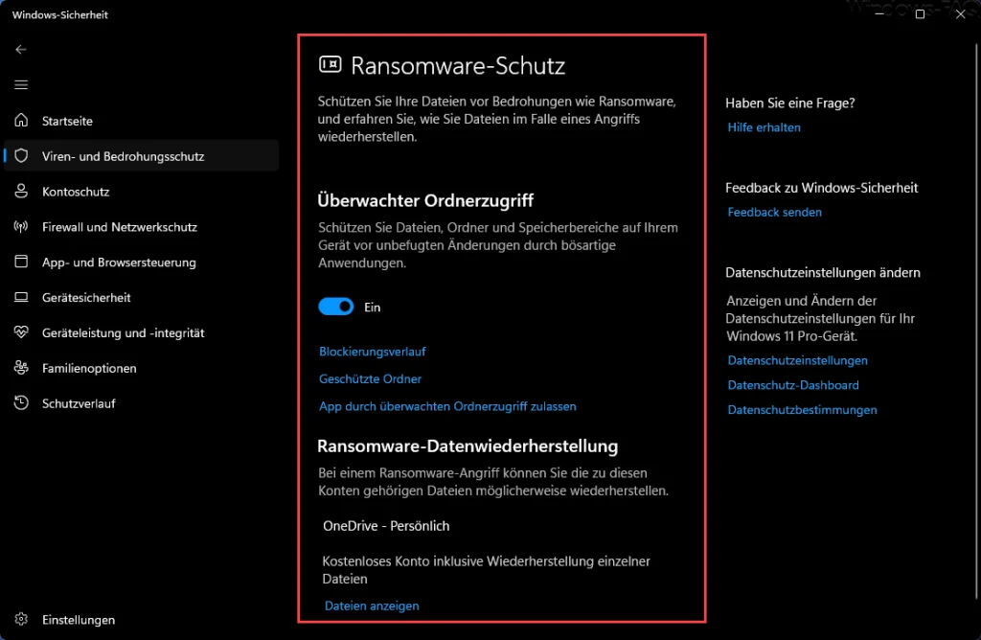
Task: Click the App- und Browsersteuerung window icon
Action: [x=21, y=262]
